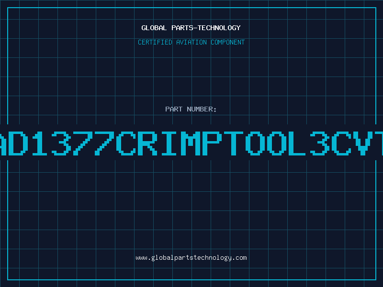
Task: Click the GLOBAL PARTS-TECHNOLOGY heading
Action: tap(191, 28)
